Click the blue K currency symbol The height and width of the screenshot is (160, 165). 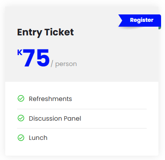20,52
